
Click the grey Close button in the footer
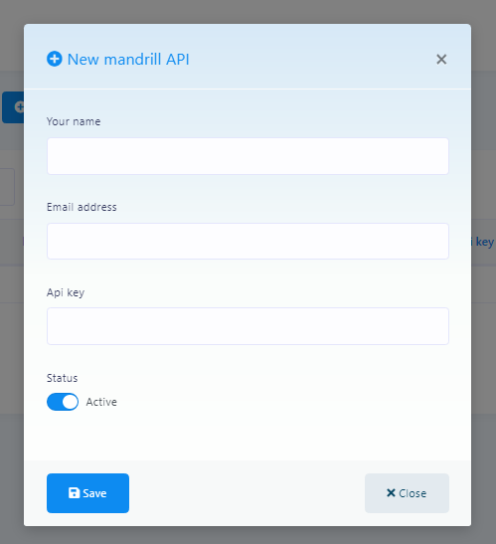point(407,493)
